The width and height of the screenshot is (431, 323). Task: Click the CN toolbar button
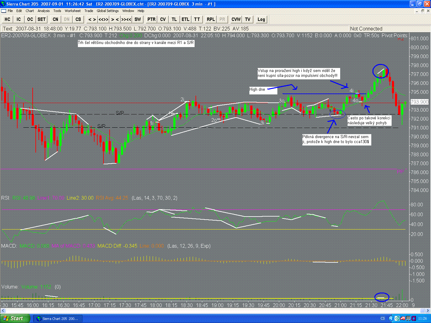(55, 19)
